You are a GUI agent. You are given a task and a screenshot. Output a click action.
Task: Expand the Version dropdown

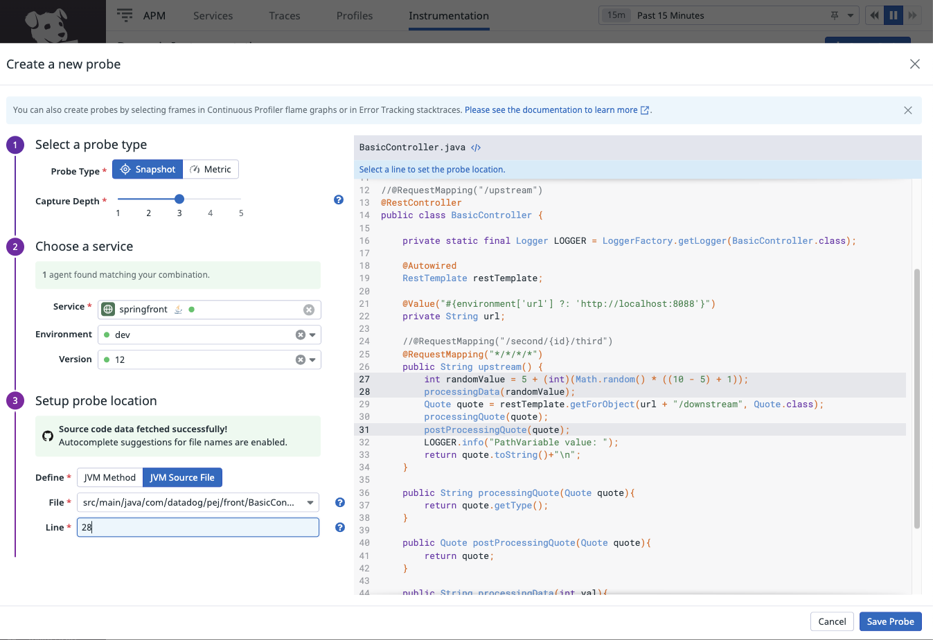point(312,359)
